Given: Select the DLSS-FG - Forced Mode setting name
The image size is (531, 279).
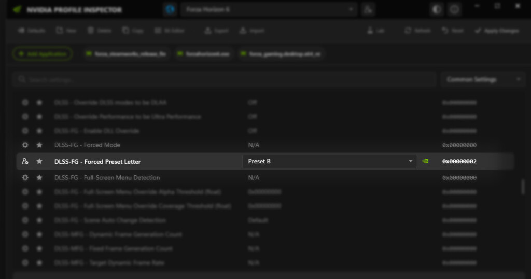Looking at the screenshot, I should point(87,145).
